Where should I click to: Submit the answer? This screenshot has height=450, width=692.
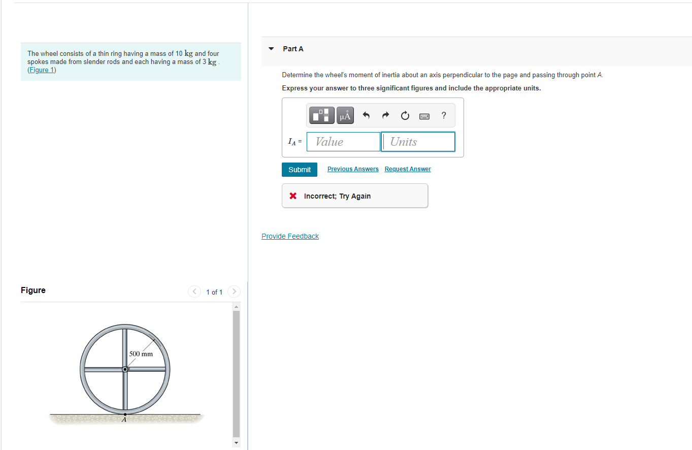300,170
